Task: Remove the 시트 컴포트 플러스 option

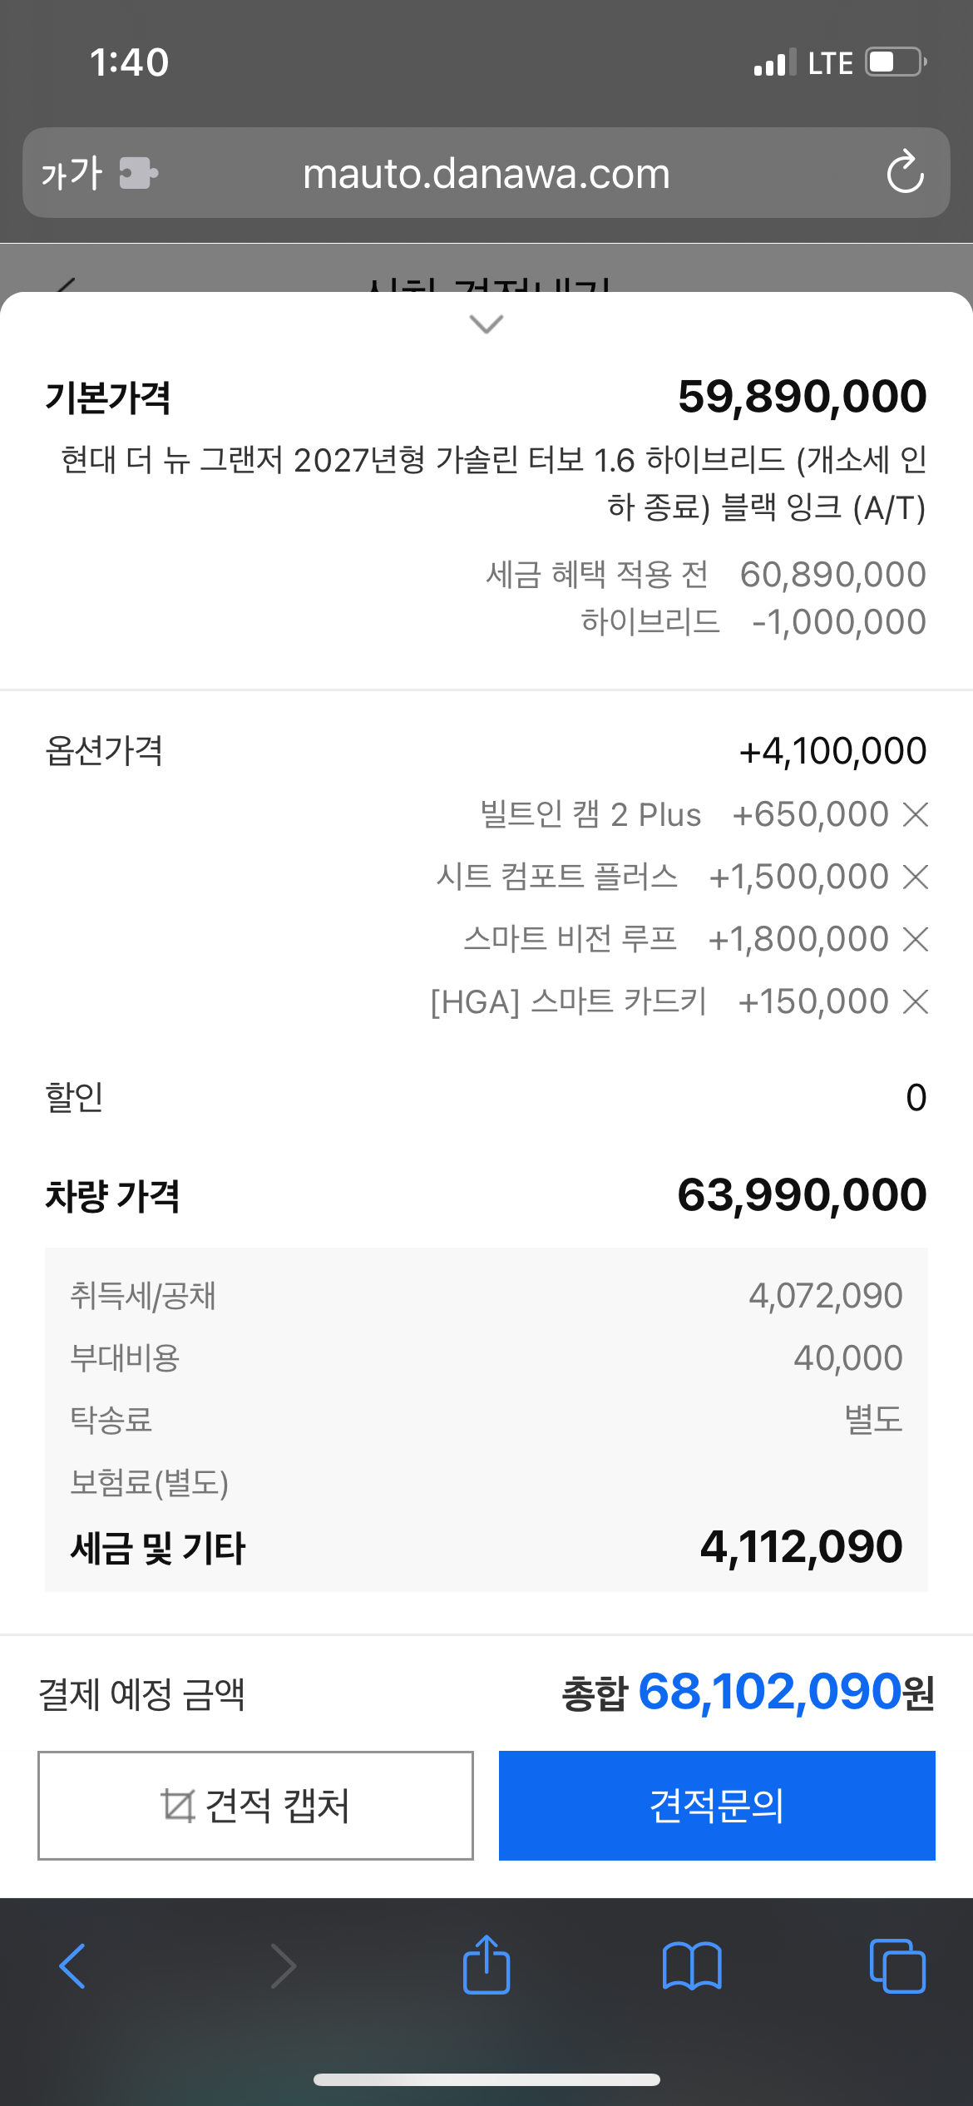Action: [915, 877]
